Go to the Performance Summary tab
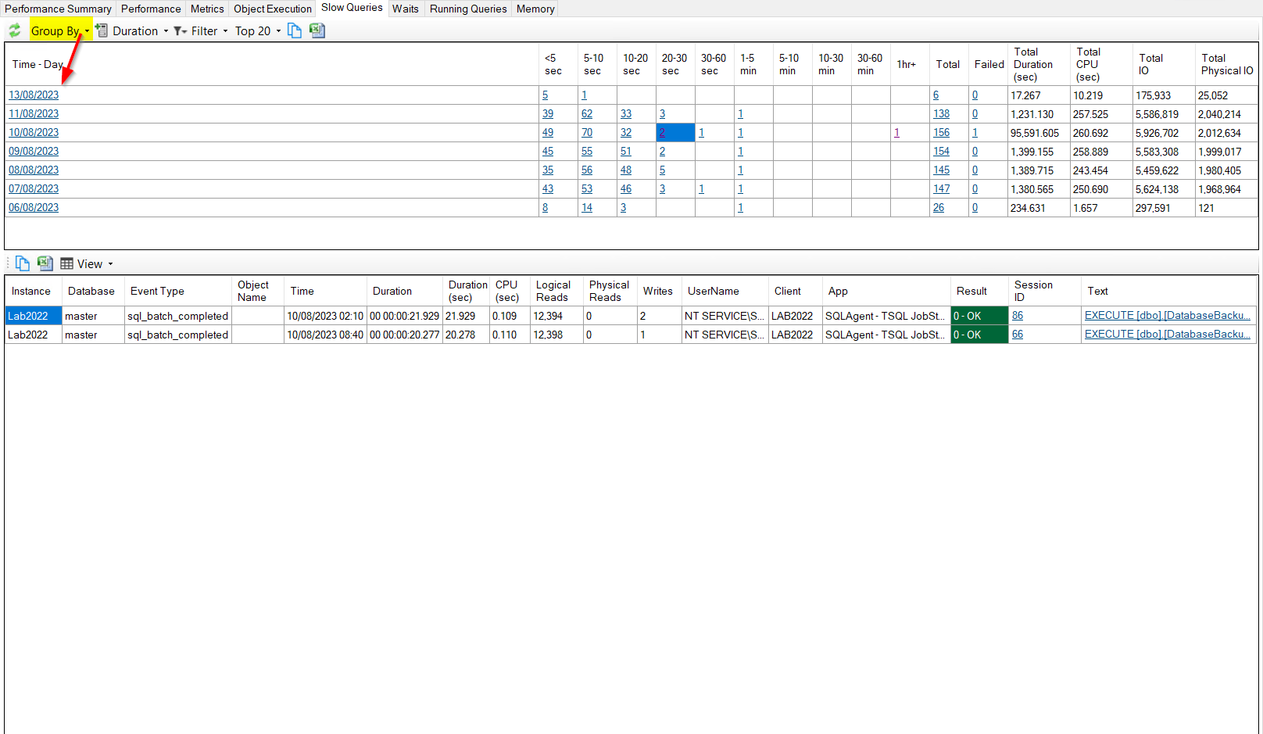1263x734 pixels. (58, 9)
